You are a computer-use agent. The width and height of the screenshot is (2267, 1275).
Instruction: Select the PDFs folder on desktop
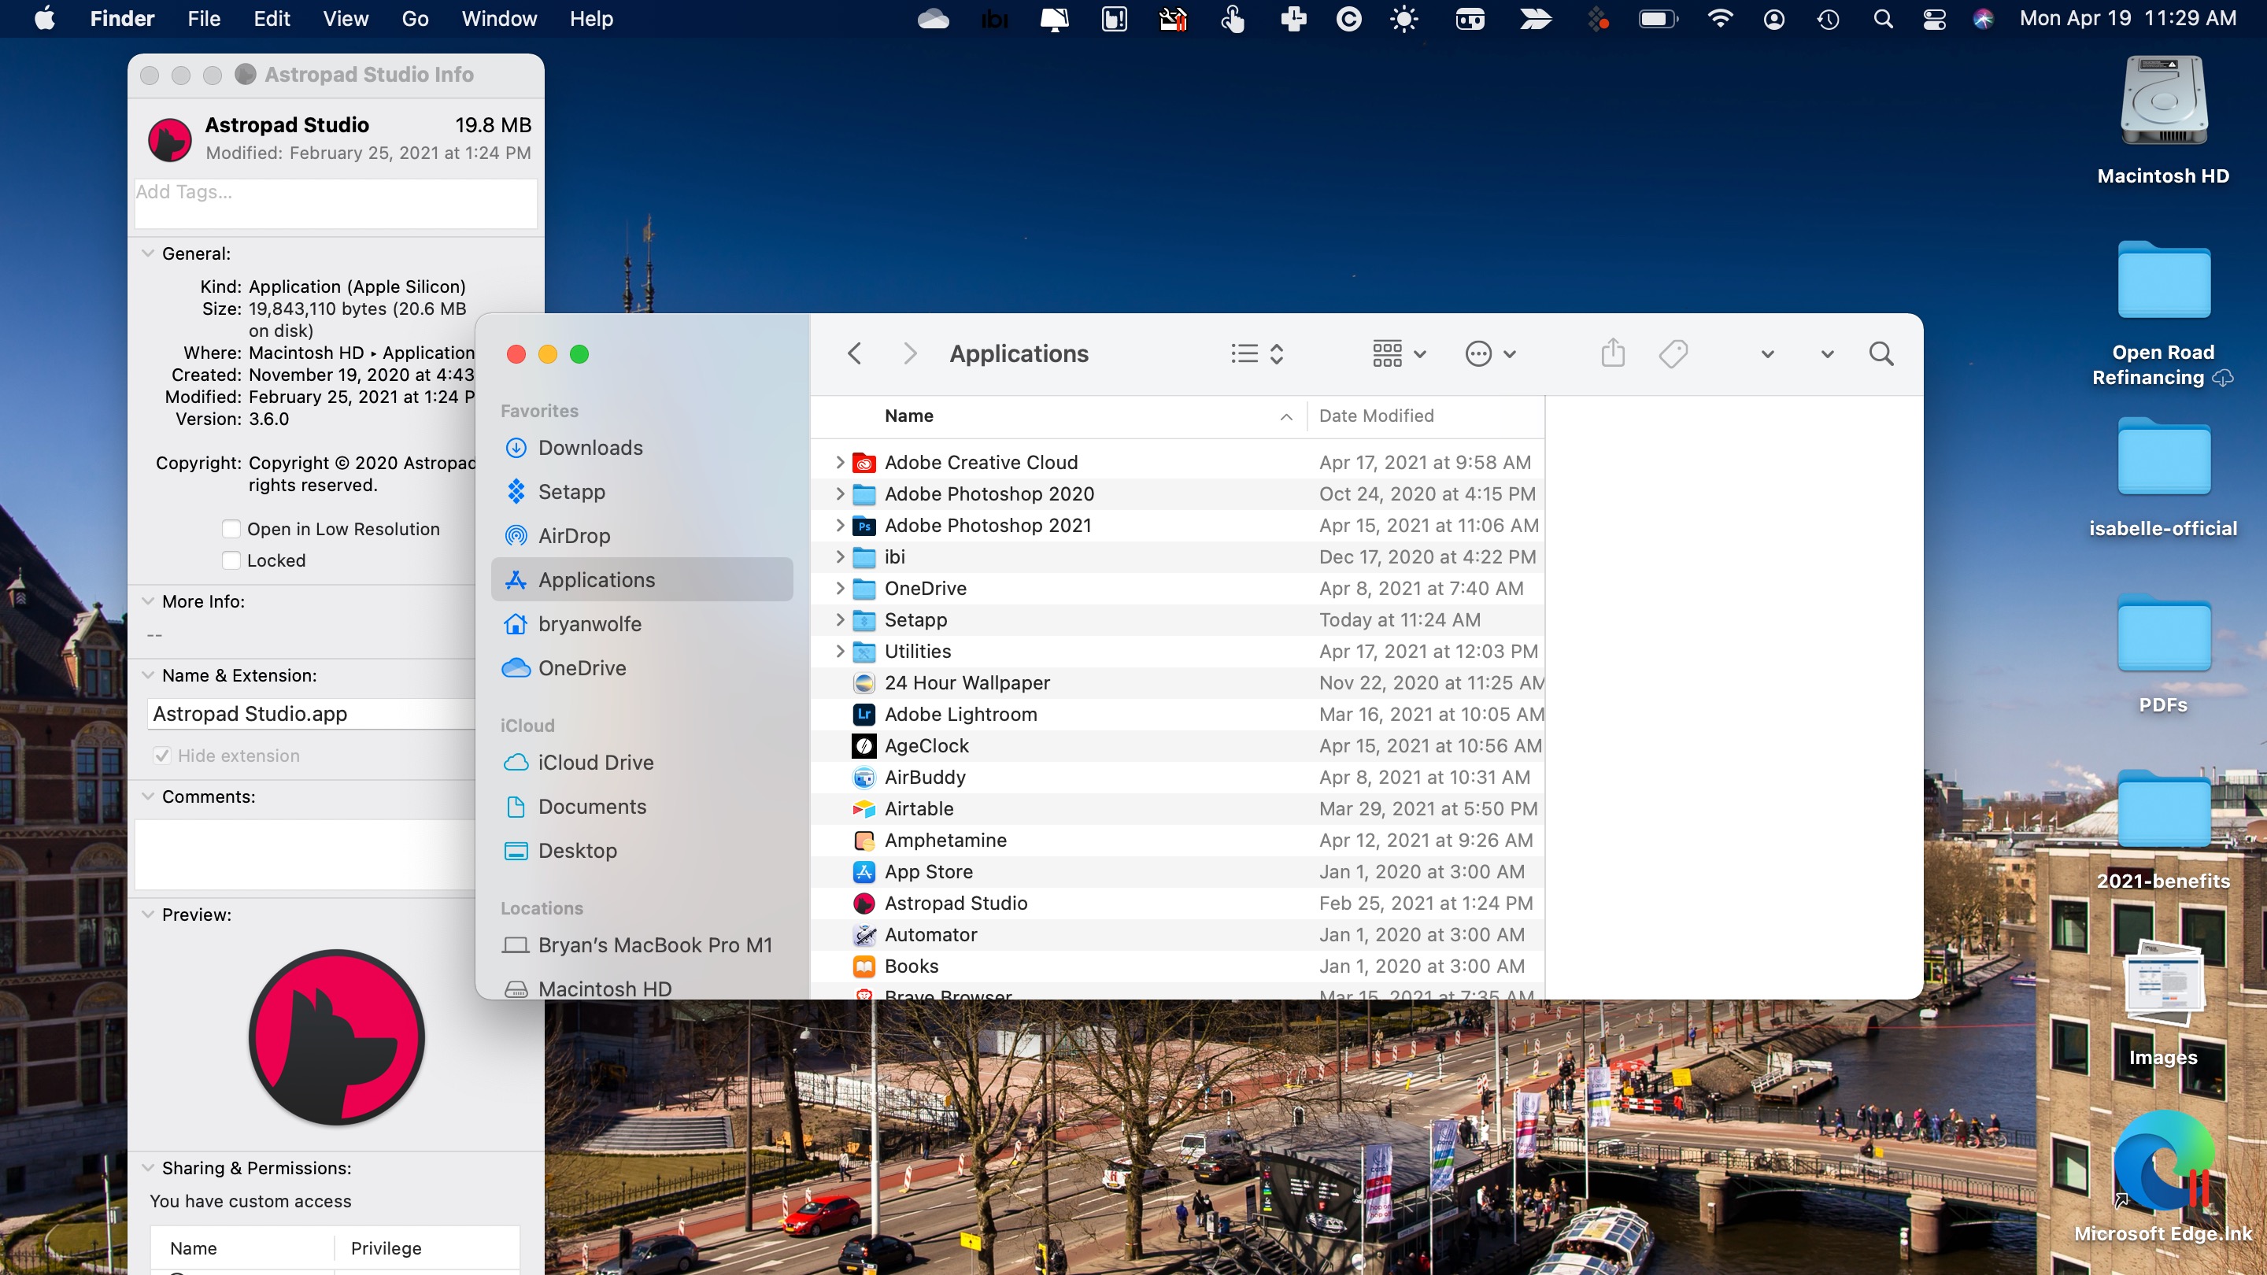coord(2162,653)
